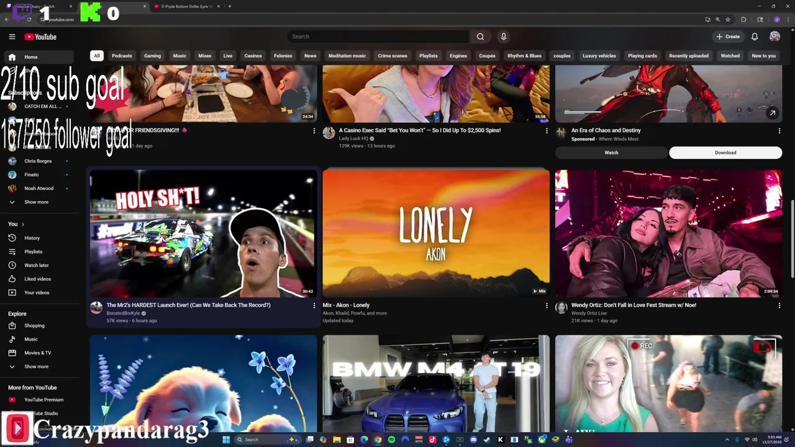Open options menu for Mr2's HARDEST Launch video
The width and height of the screenshot is (795, 447).
(314, 305)
